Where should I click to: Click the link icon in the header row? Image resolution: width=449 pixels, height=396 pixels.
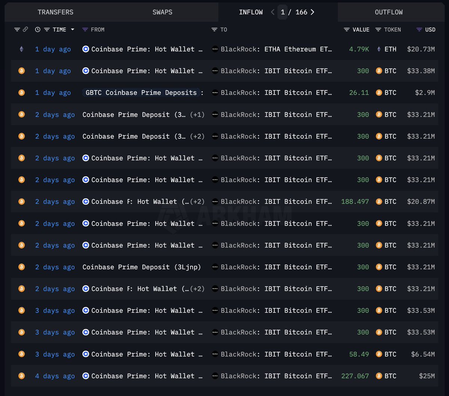[x=25, y=29]
